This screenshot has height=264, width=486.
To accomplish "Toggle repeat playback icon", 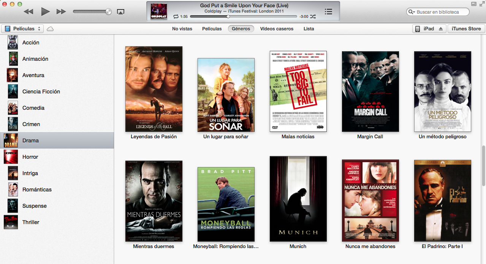I will pos(176,17).
